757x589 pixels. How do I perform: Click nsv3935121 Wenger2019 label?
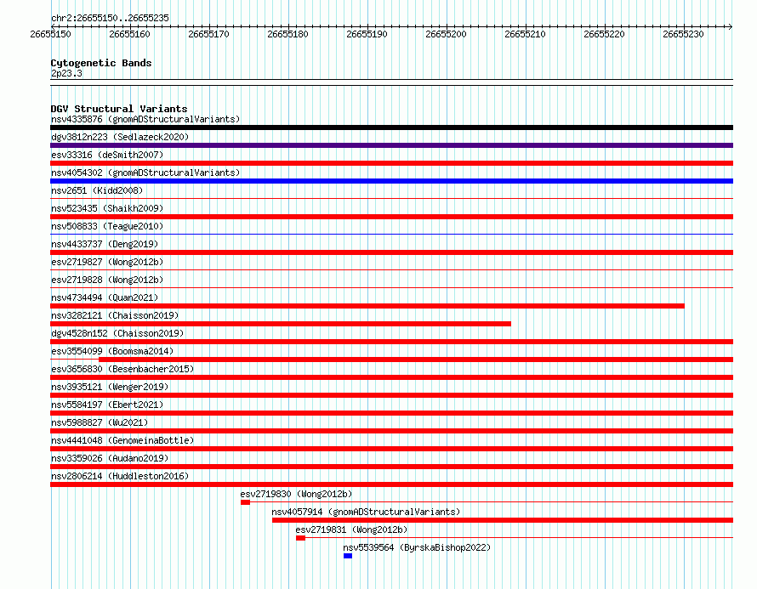[x=110, y=387]
